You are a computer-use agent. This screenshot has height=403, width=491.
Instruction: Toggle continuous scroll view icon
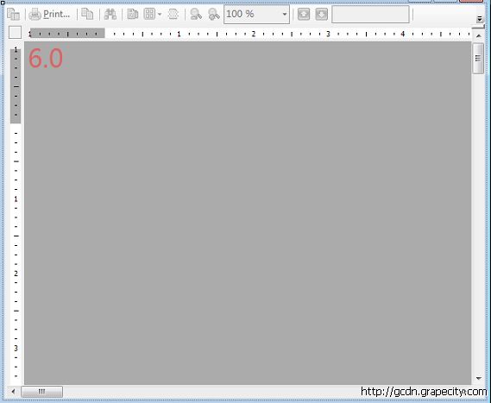(x=173, y=14)
